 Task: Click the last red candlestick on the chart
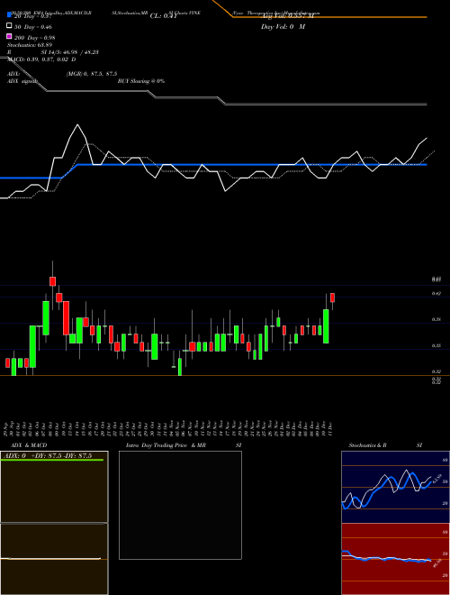[333, 297]
